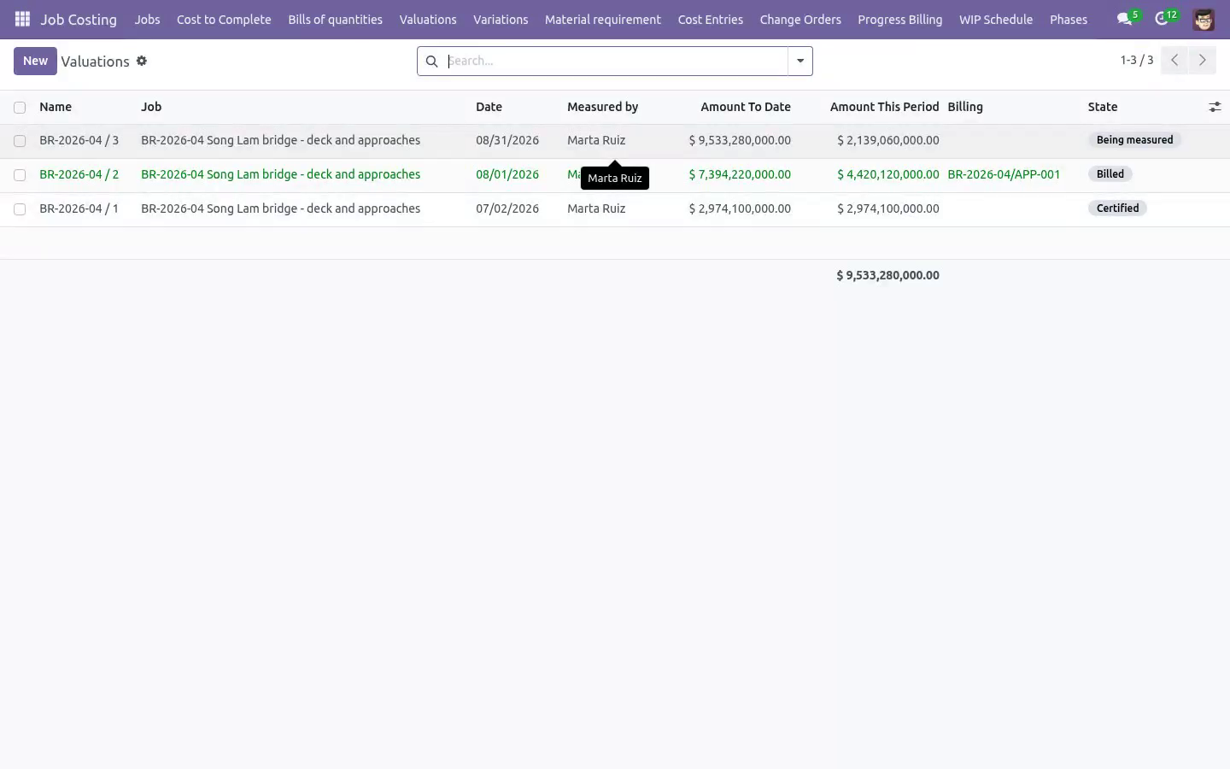
Task: Open the user avatar menu
Action: 1204,20
